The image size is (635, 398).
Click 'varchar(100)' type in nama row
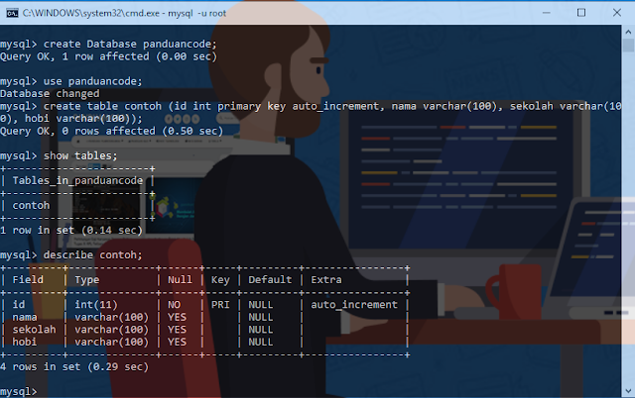coord(111,317)
